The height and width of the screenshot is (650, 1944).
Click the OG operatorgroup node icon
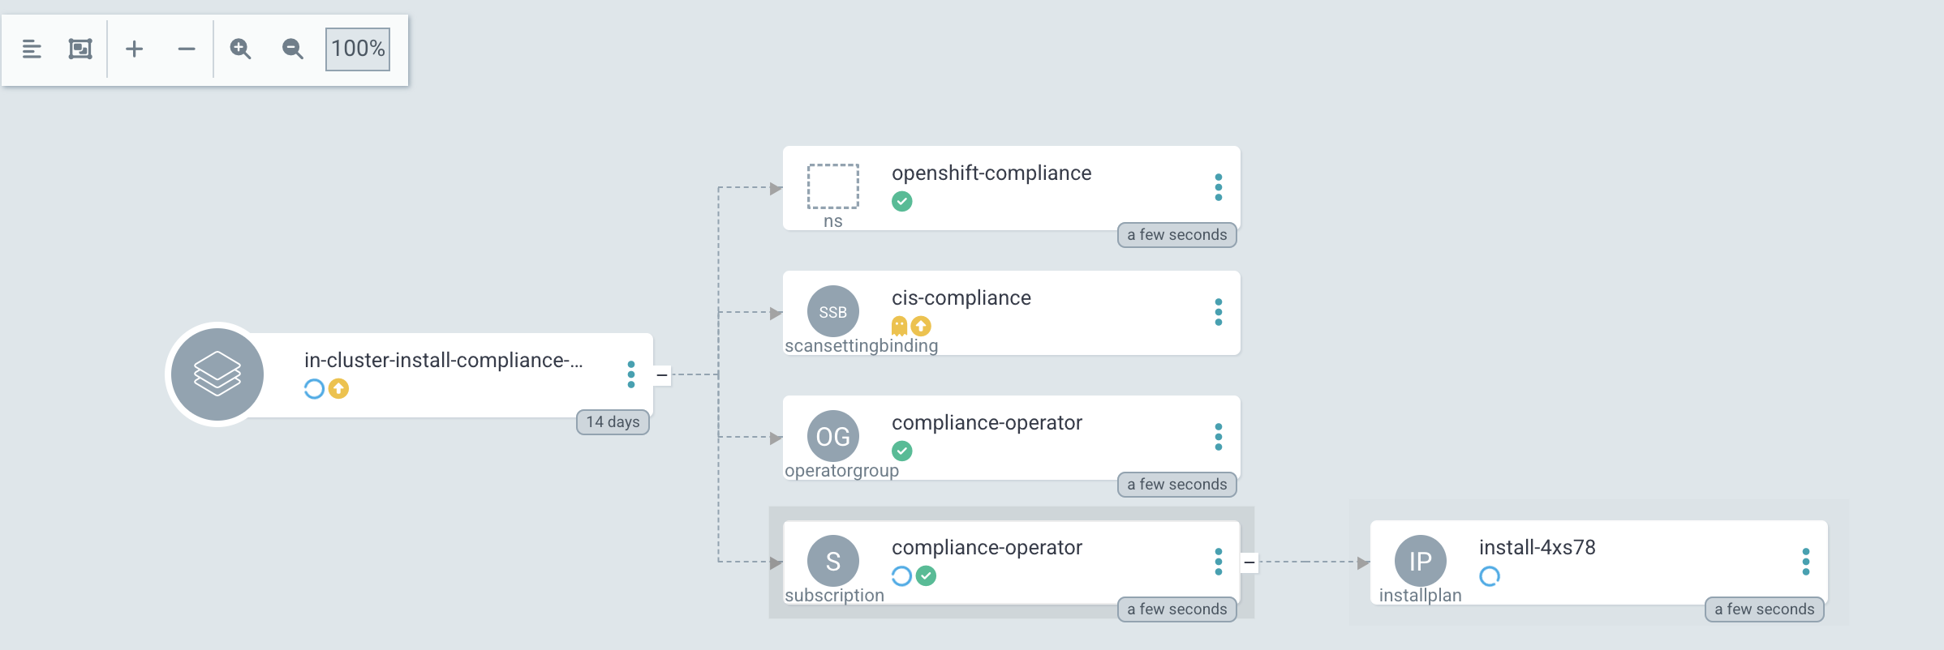(832, 436)
